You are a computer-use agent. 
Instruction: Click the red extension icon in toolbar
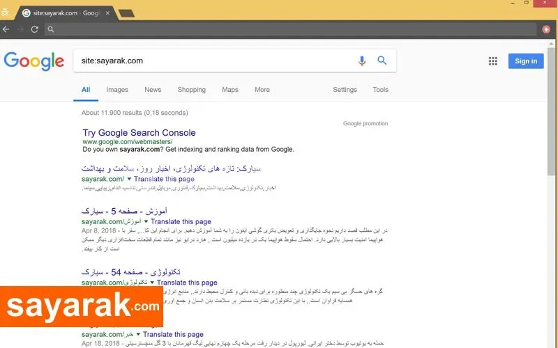coord(546,29)
